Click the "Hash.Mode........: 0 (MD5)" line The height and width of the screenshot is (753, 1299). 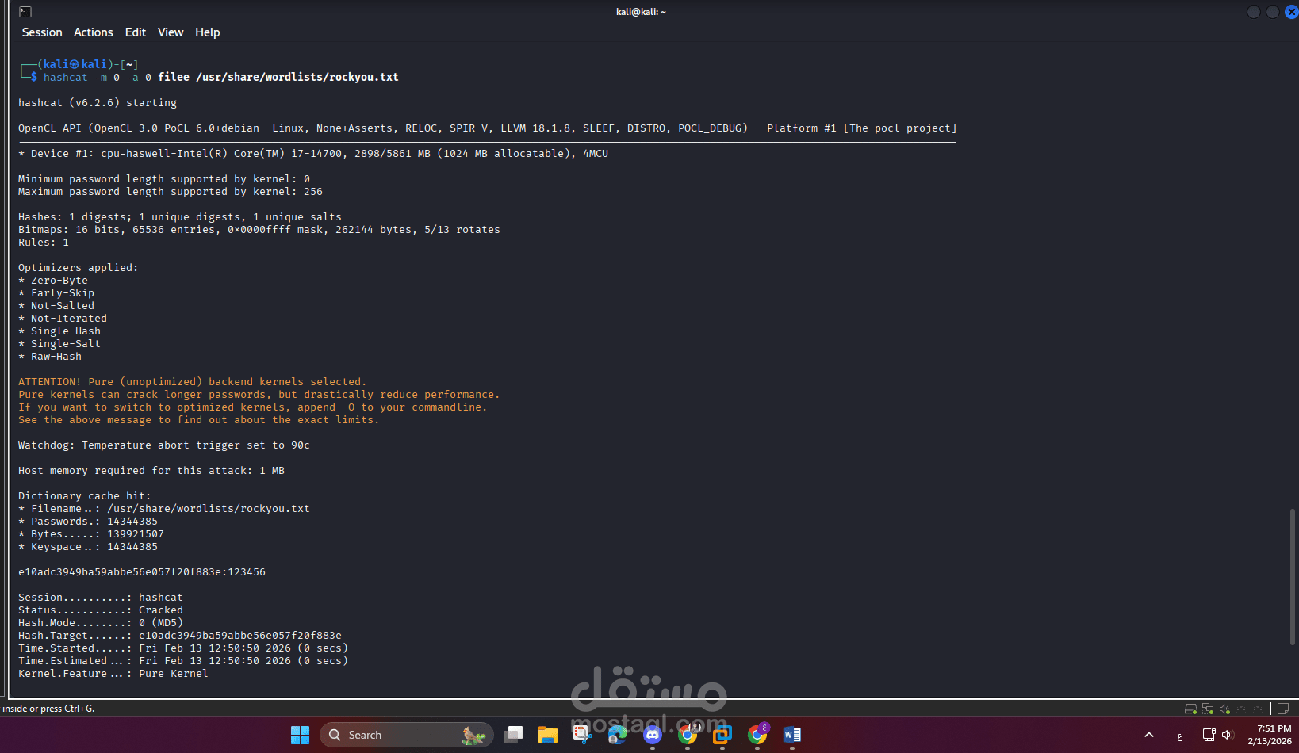coord(101,623)
